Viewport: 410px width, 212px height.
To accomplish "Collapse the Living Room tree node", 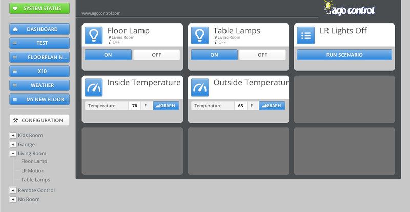I will coord(13,153).
